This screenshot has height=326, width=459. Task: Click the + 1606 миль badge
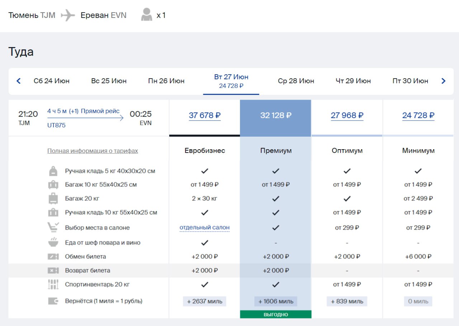(275, 301)
